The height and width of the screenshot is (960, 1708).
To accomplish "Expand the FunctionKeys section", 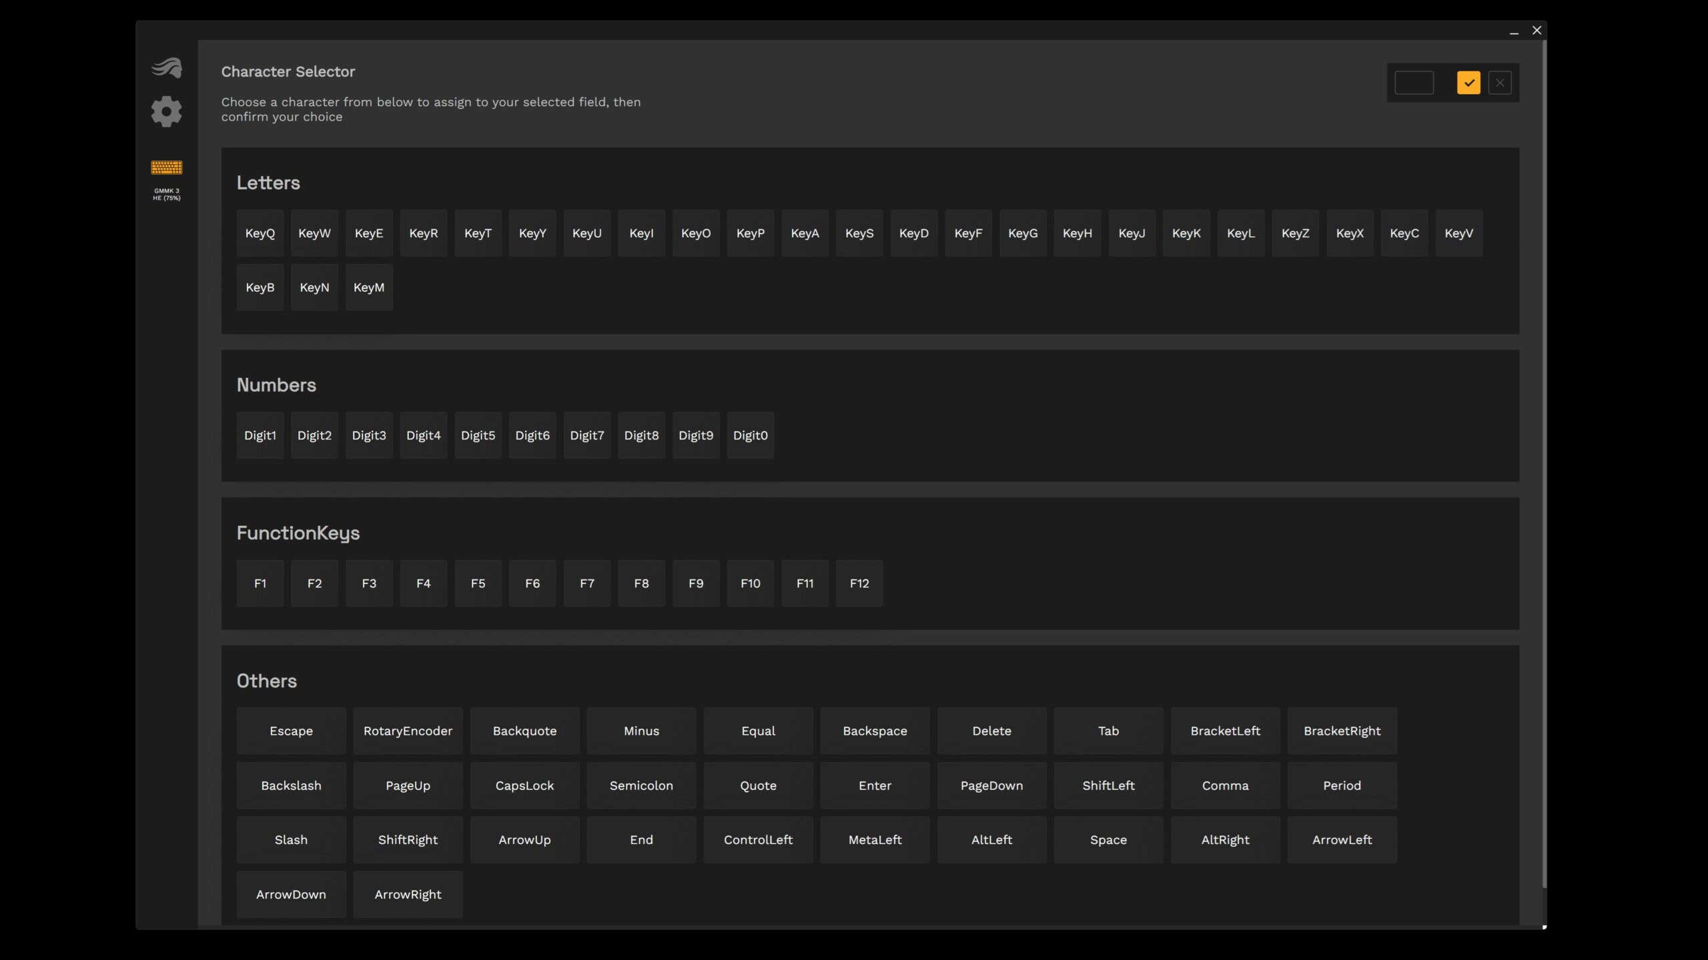I will pos(297,532).
